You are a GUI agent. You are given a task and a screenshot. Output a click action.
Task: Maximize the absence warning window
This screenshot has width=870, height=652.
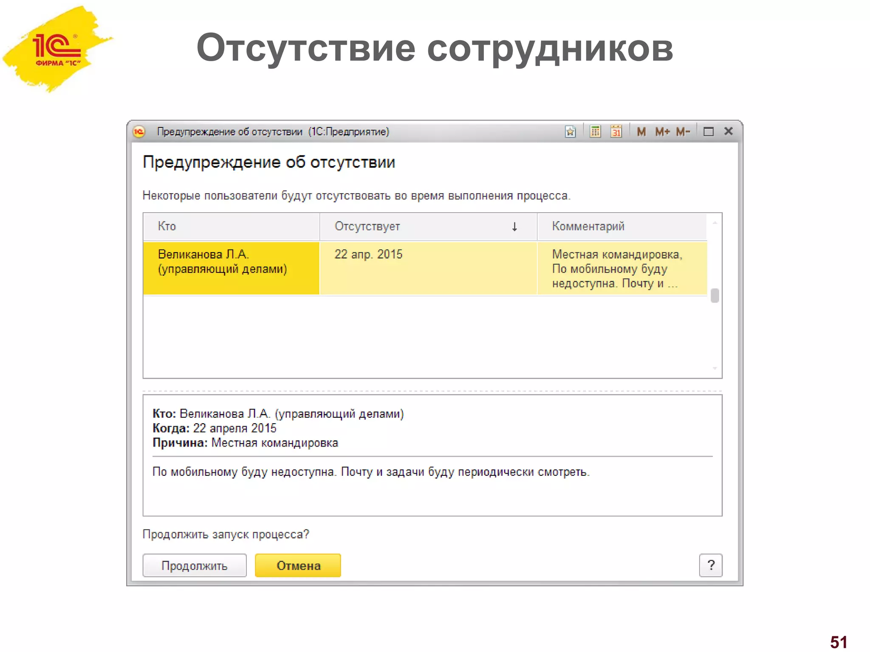click(x=708, y=132)
